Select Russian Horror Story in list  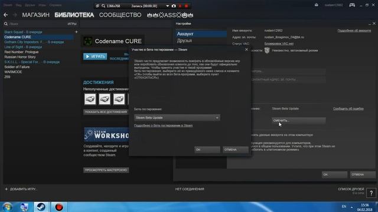click(x=20, y=57)
